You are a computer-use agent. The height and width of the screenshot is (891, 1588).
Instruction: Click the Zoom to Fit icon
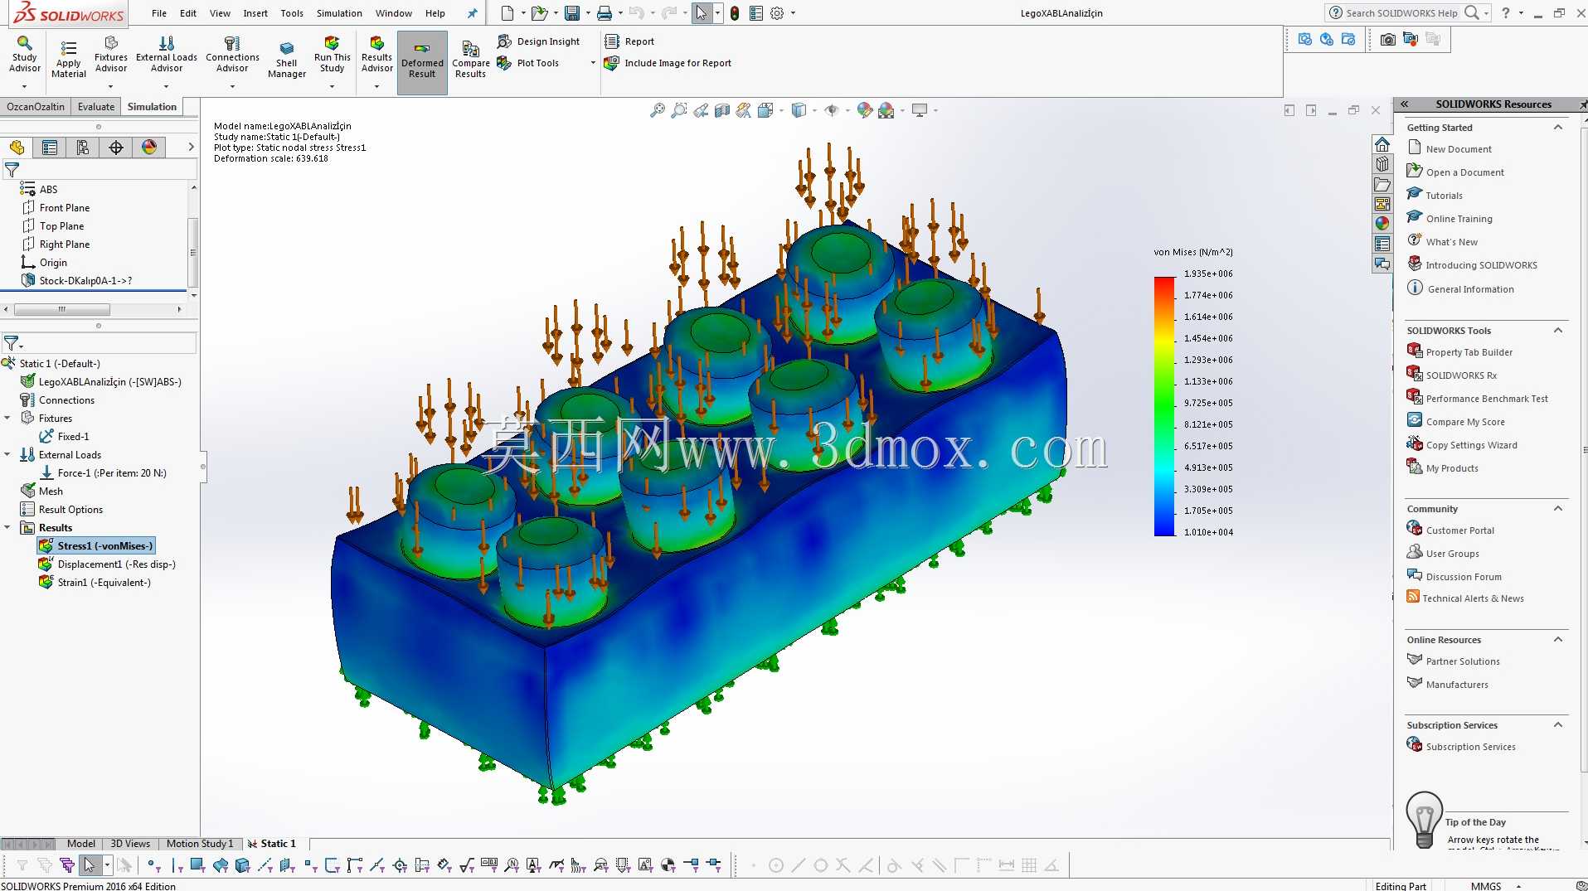(658, 110)
